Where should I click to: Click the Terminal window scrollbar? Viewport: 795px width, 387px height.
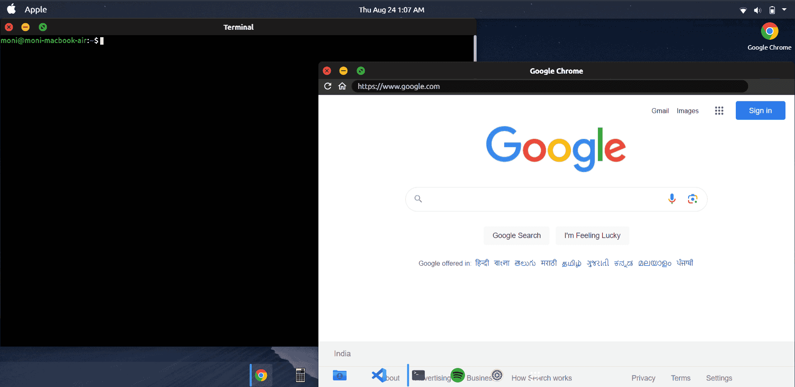click(x=475, y=48)
